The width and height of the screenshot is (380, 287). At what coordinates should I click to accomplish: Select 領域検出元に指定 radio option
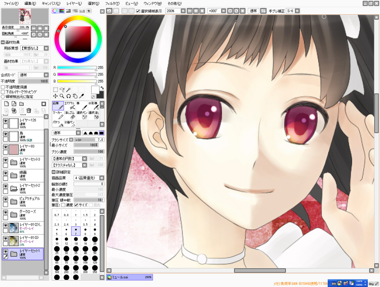click(x=3, y=97)
